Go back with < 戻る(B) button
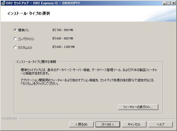 [81, 124]
